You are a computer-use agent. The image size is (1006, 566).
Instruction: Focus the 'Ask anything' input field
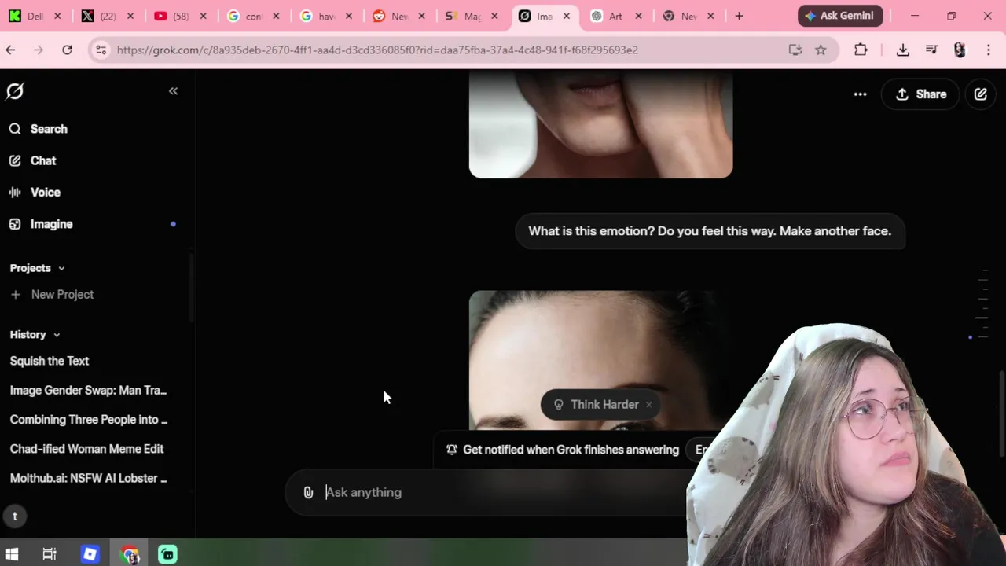pyautogui.click(x=503, y=492)
